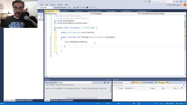Open the OnDrag member navigation dropdown
The image size is (187, 105).
click(x=162, y=14)
